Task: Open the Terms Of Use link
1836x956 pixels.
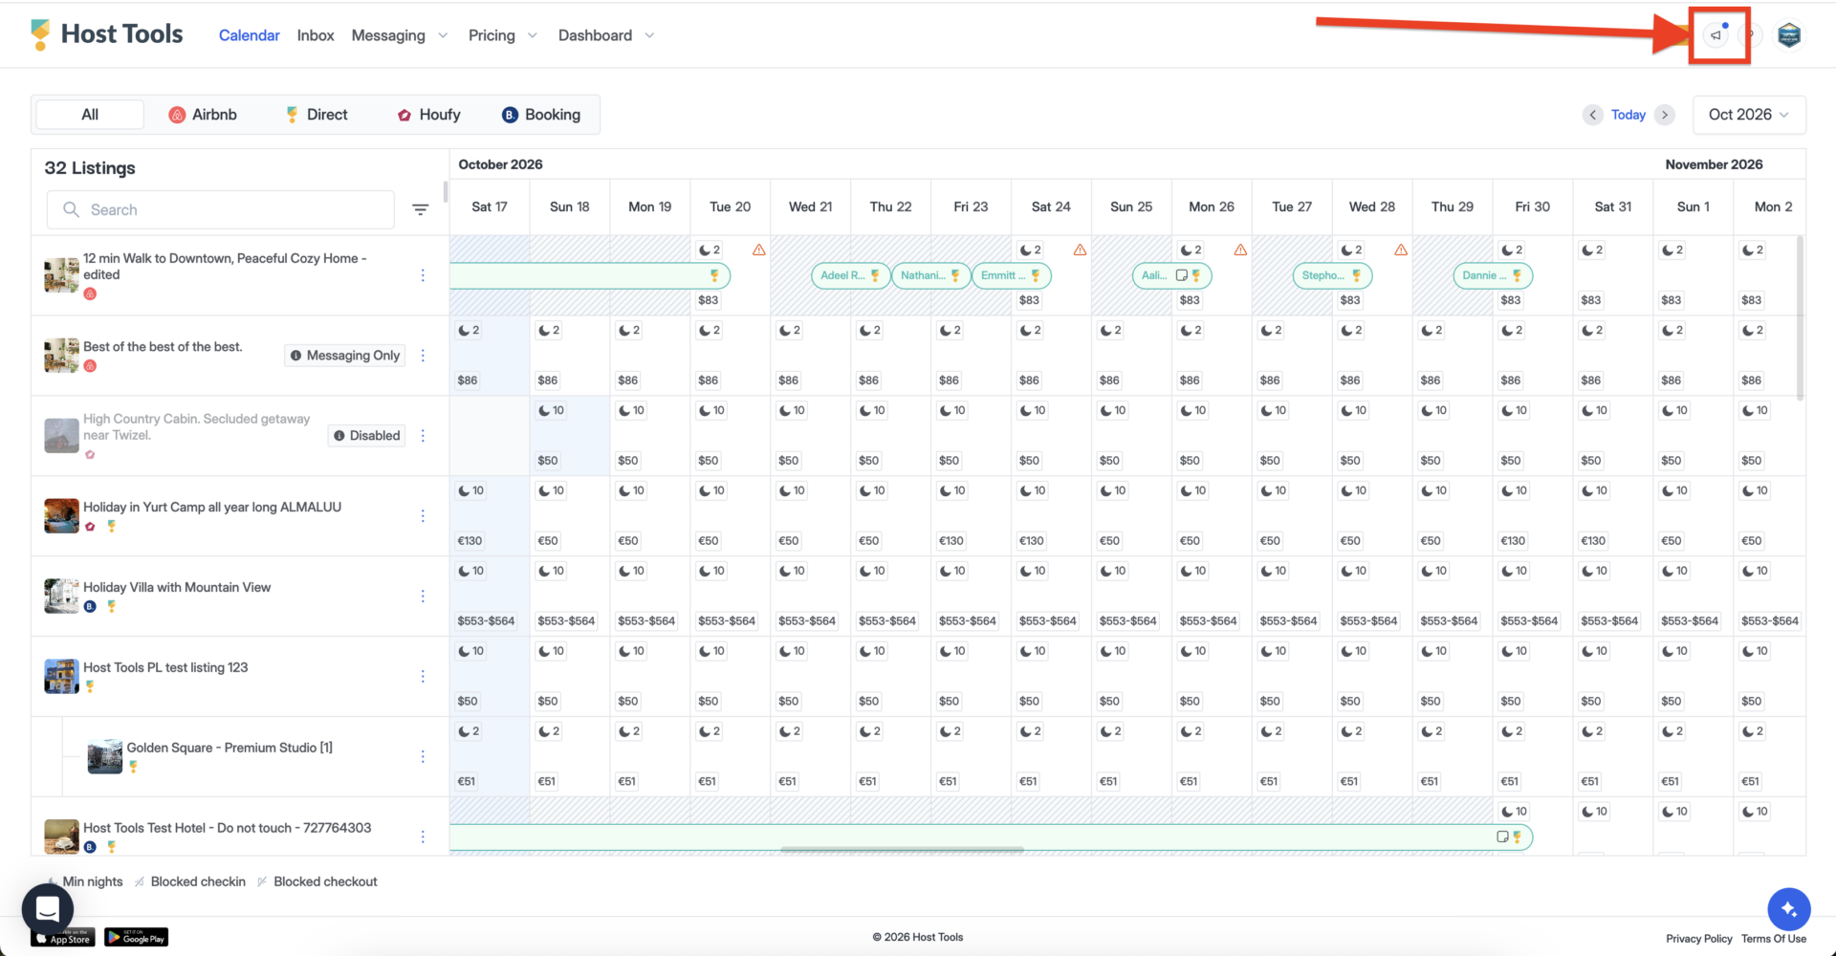Action: click(x=1774, y=939)
